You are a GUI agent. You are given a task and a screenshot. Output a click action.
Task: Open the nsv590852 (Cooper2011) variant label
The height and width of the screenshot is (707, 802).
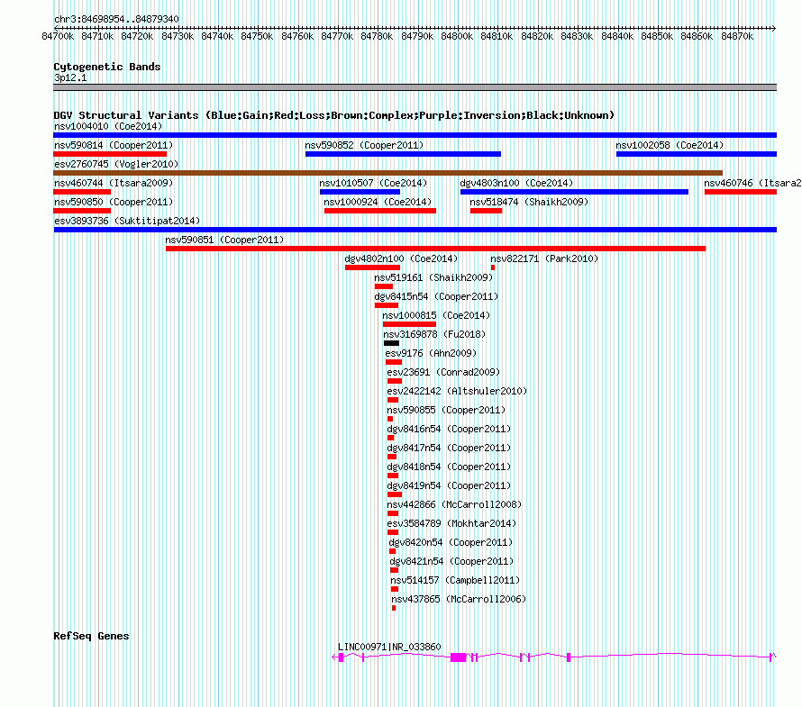(364, 145)
